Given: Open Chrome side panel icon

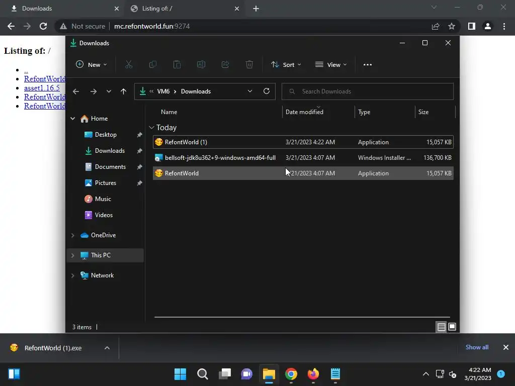Looking at the screenshot, I should tap(472, 26).
